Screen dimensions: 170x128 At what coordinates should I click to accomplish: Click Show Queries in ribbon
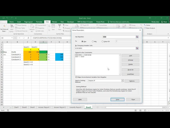pyautogui.click(x=21, y=25)
